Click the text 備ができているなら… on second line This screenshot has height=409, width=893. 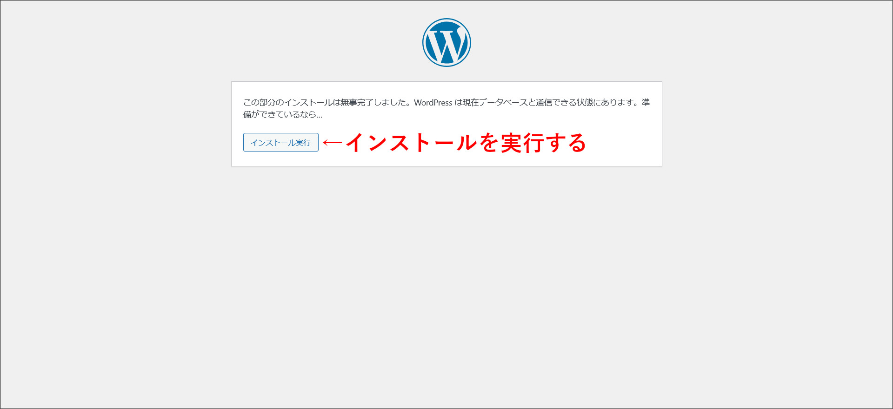coord(282,115)
